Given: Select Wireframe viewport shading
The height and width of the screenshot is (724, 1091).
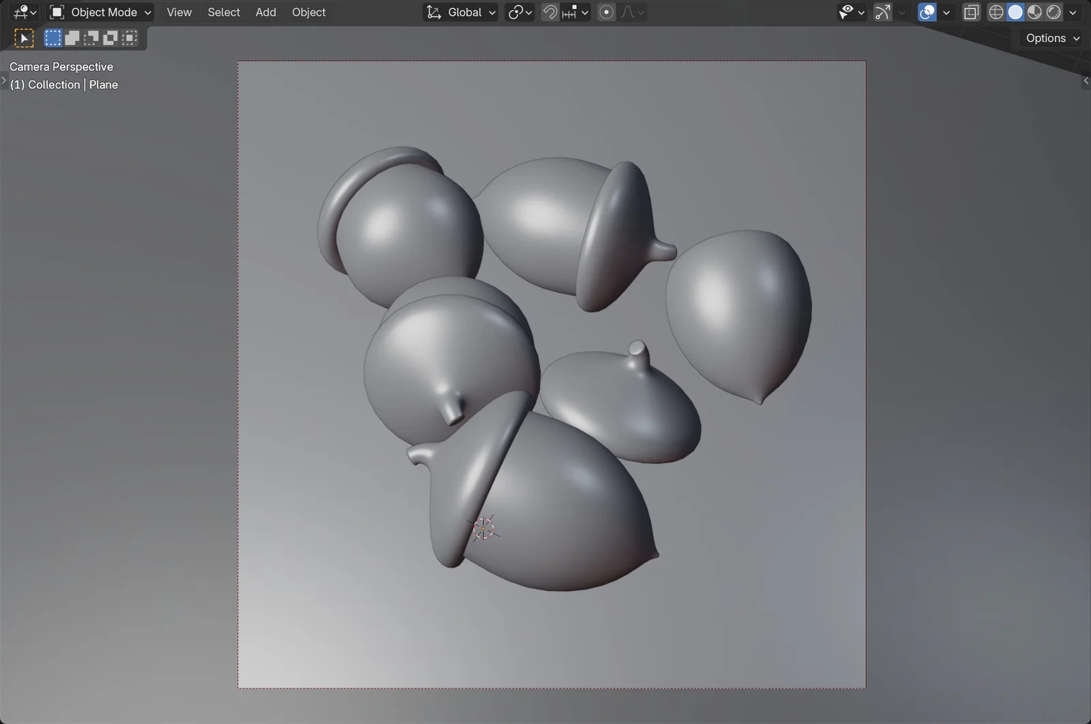Looking at the screenshot, I should click(995, 12).
